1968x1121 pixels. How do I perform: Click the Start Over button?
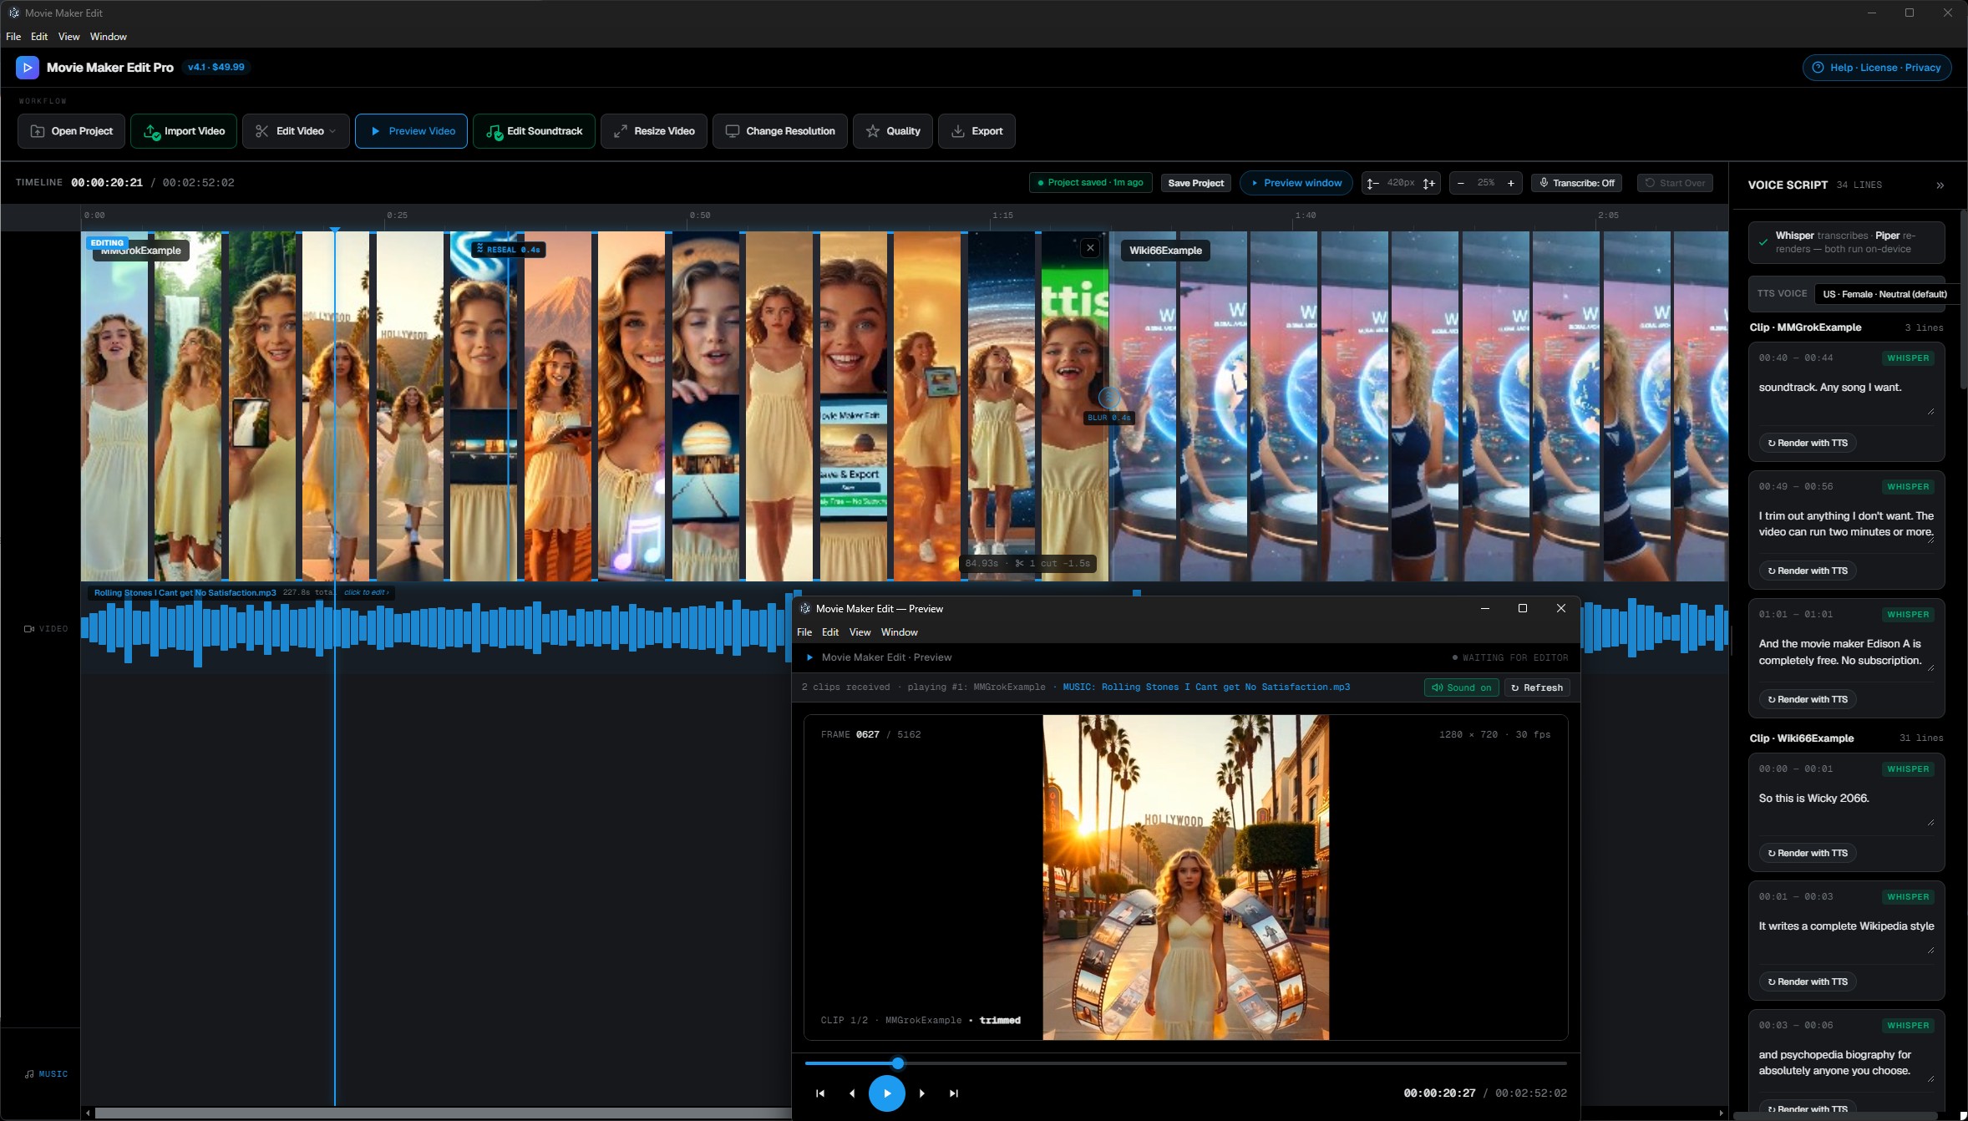1675,183
